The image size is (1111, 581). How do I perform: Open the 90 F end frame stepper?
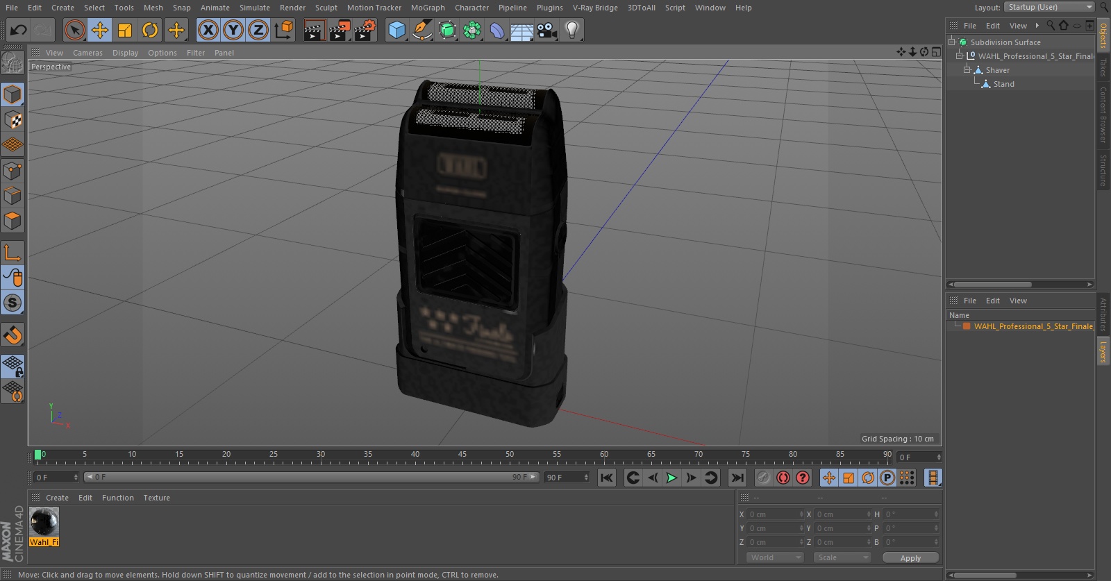586,478
